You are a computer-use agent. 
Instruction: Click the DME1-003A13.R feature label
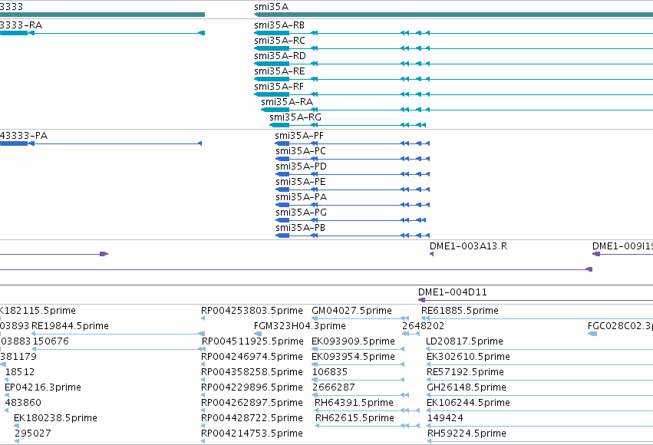tap(469, 246)
